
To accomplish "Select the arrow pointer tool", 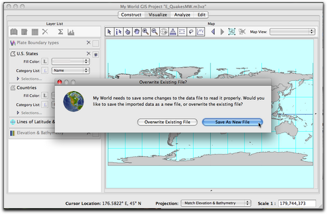I will tap(109, 32).
